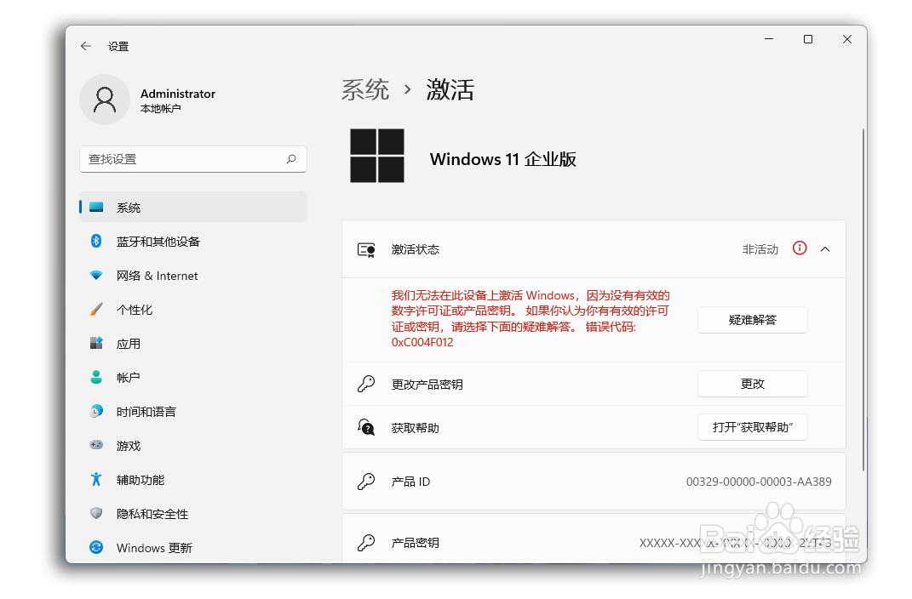Click the 系统 monitor icon in sidebar
The width and height of the screenshot is (912, 599).
point(96,208)
